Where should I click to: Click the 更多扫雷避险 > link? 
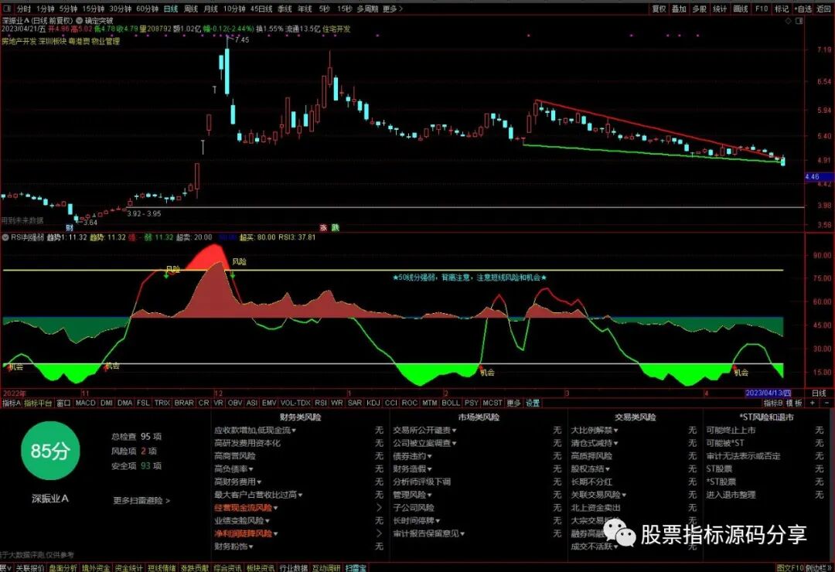[x=141, y=501]
